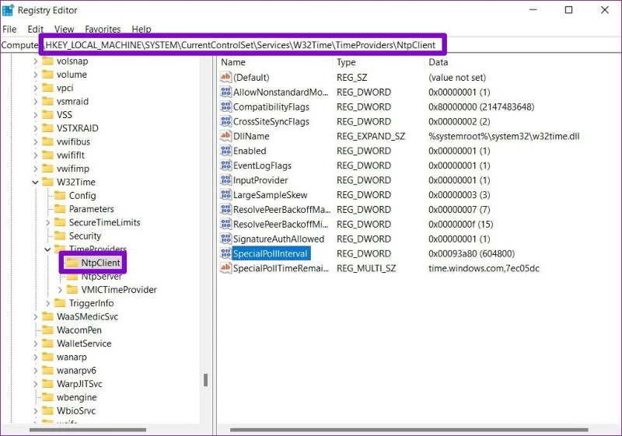Click the tree pane vertical scrollbar thumb

click(x=205, y=380)
